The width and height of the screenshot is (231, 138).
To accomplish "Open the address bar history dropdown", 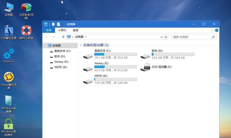I will tap(161, 37).
